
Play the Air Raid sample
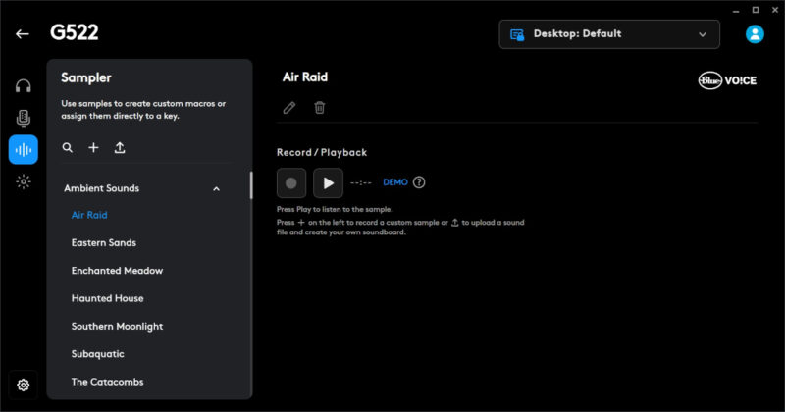[329, 182]
